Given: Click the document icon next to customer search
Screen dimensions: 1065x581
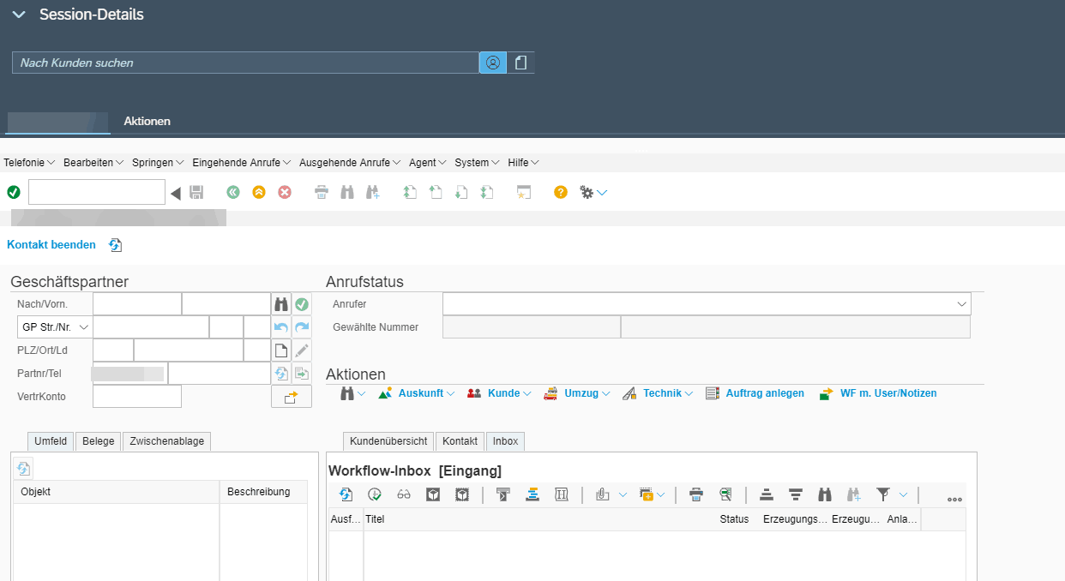Looking at the screenshot, I should [520, 63].
